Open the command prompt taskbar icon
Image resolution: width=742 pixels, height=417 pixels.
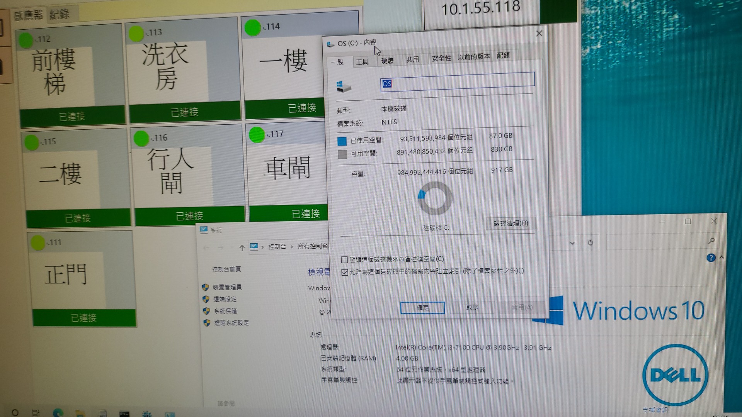(x=124, y=414)
